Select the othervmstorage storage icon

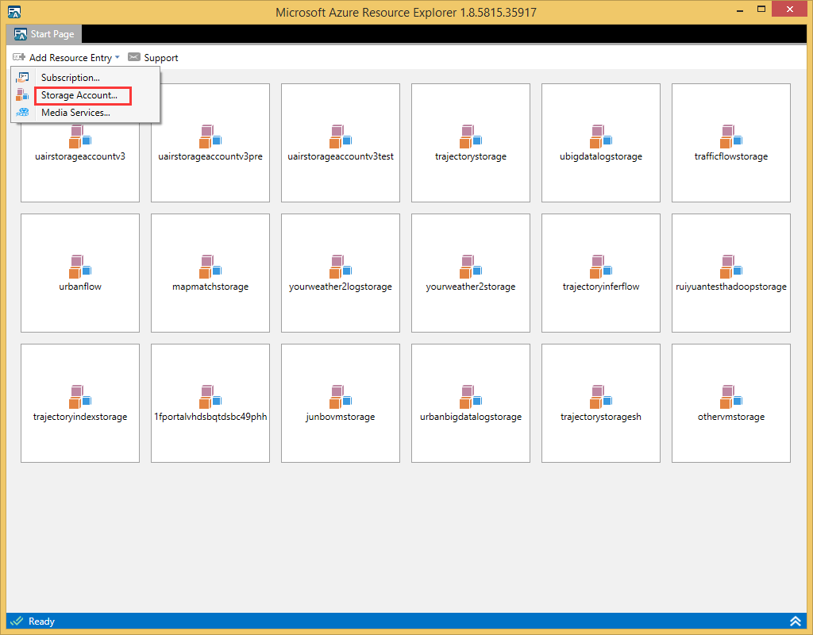pyautogui.click(x=731, y=396)
